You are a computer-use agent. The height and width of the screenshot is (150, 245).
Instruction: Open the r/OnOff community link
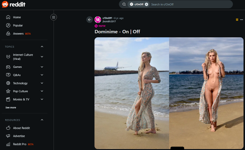[x=107, y=18]
